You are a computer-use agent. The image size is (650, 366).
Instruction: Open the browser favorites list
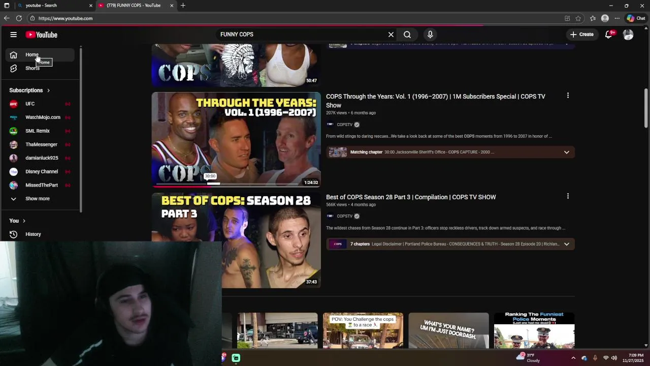click(x=593, y=18)
